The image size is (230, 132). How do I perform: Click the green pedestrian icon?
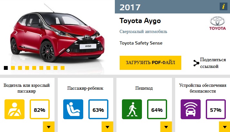pos(132,109)
